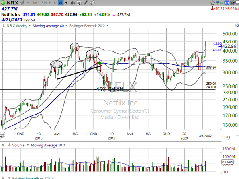
Task: Click the 192.5B market cap value
Action: 29,20
